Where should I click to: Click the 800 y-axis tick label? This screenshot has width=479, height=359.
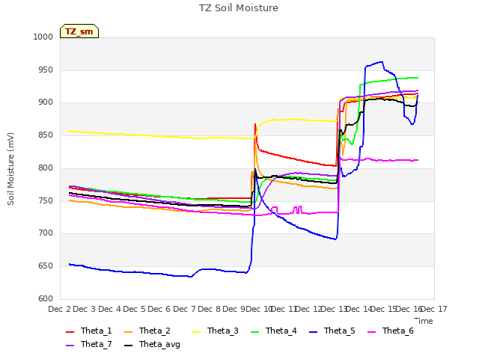46,168
